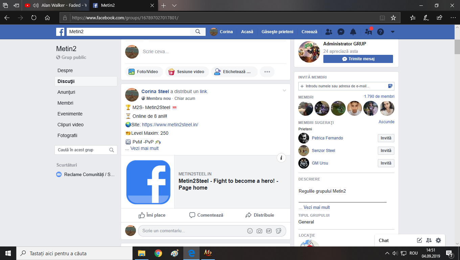Open the Reclame Comunități shortcut
This screenshot has height=260, width=460.
pos(86,174)
